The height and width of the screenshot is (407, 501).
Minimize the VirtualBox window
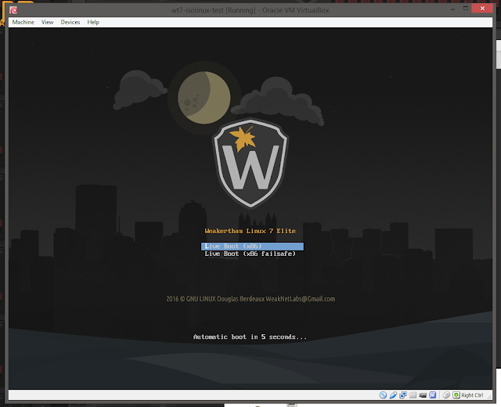(452, 9)
